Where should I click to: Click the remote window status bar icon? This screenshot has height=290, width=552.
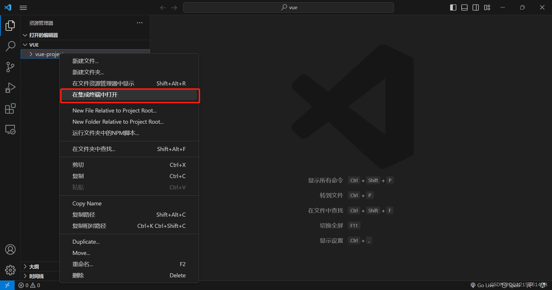(7, 285)
